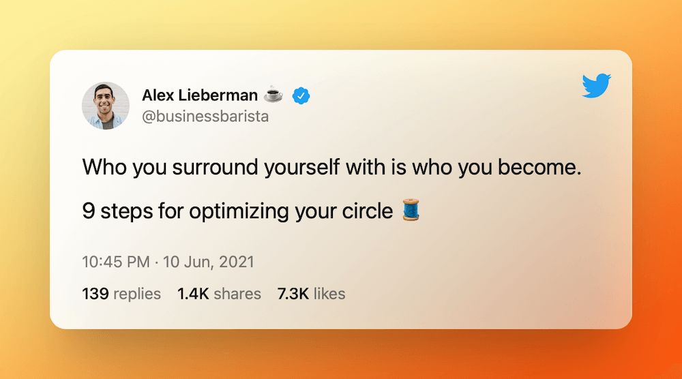Click the blue verified checkmark badge
This screenshot has height=379, width=682.
pyautogui.click(x=301, y=95)
